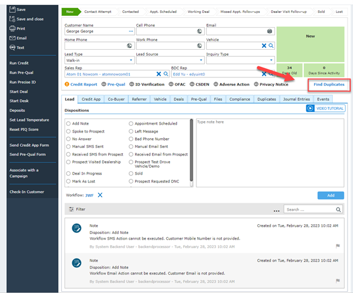
Task: Open the notes list ellipsis menu
Action: (276, 211)
